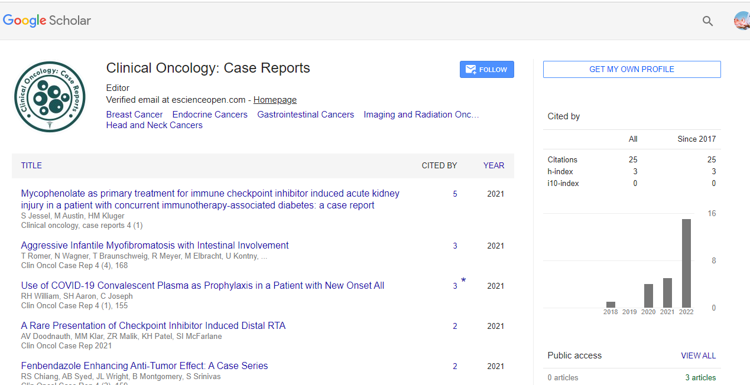Click the 'Editor' affiliation text
The width and height of the screenshot is (750, 385).
click(x=118, y=88)
